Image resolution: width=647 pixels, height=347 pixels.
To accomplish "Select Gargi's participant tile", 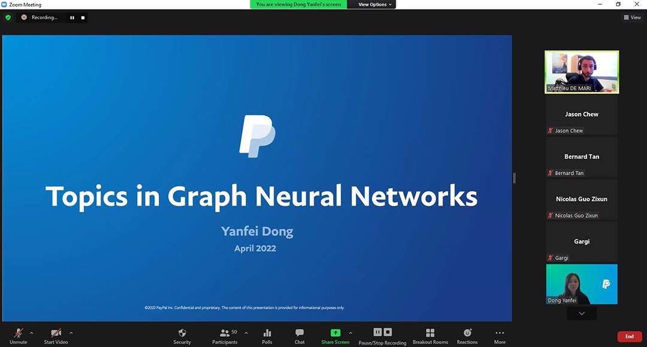I will [x=582, y=242].
